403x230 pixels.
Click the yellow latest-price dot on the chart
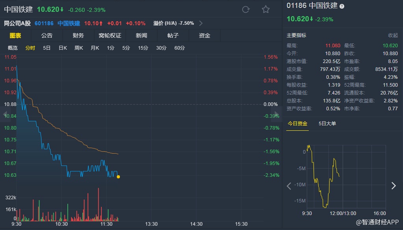click(x=118, y=176)
